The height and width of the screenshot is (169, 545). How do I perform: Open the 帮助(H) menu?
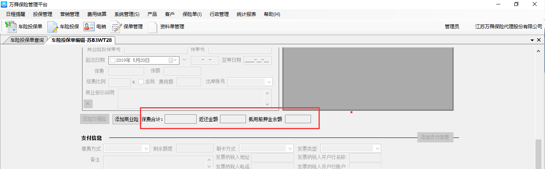272,14
